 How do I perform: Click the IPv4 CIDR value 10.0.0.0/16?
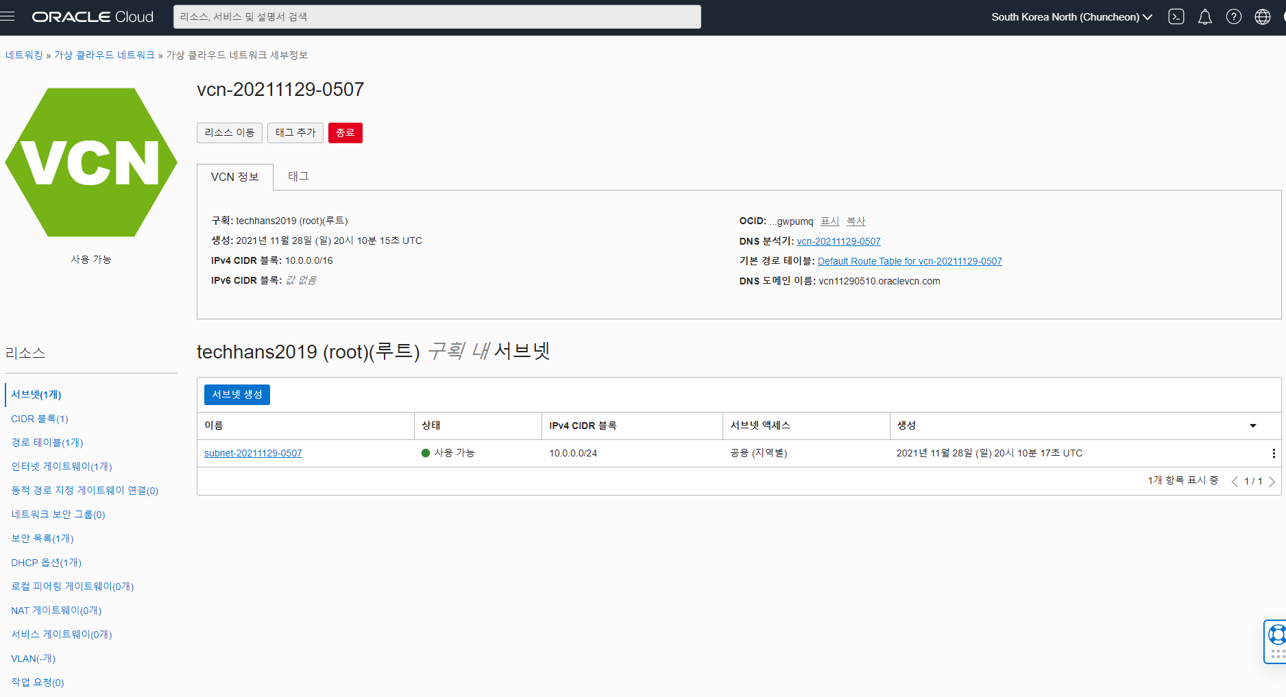pyautogui.click(x=309, y=260)
